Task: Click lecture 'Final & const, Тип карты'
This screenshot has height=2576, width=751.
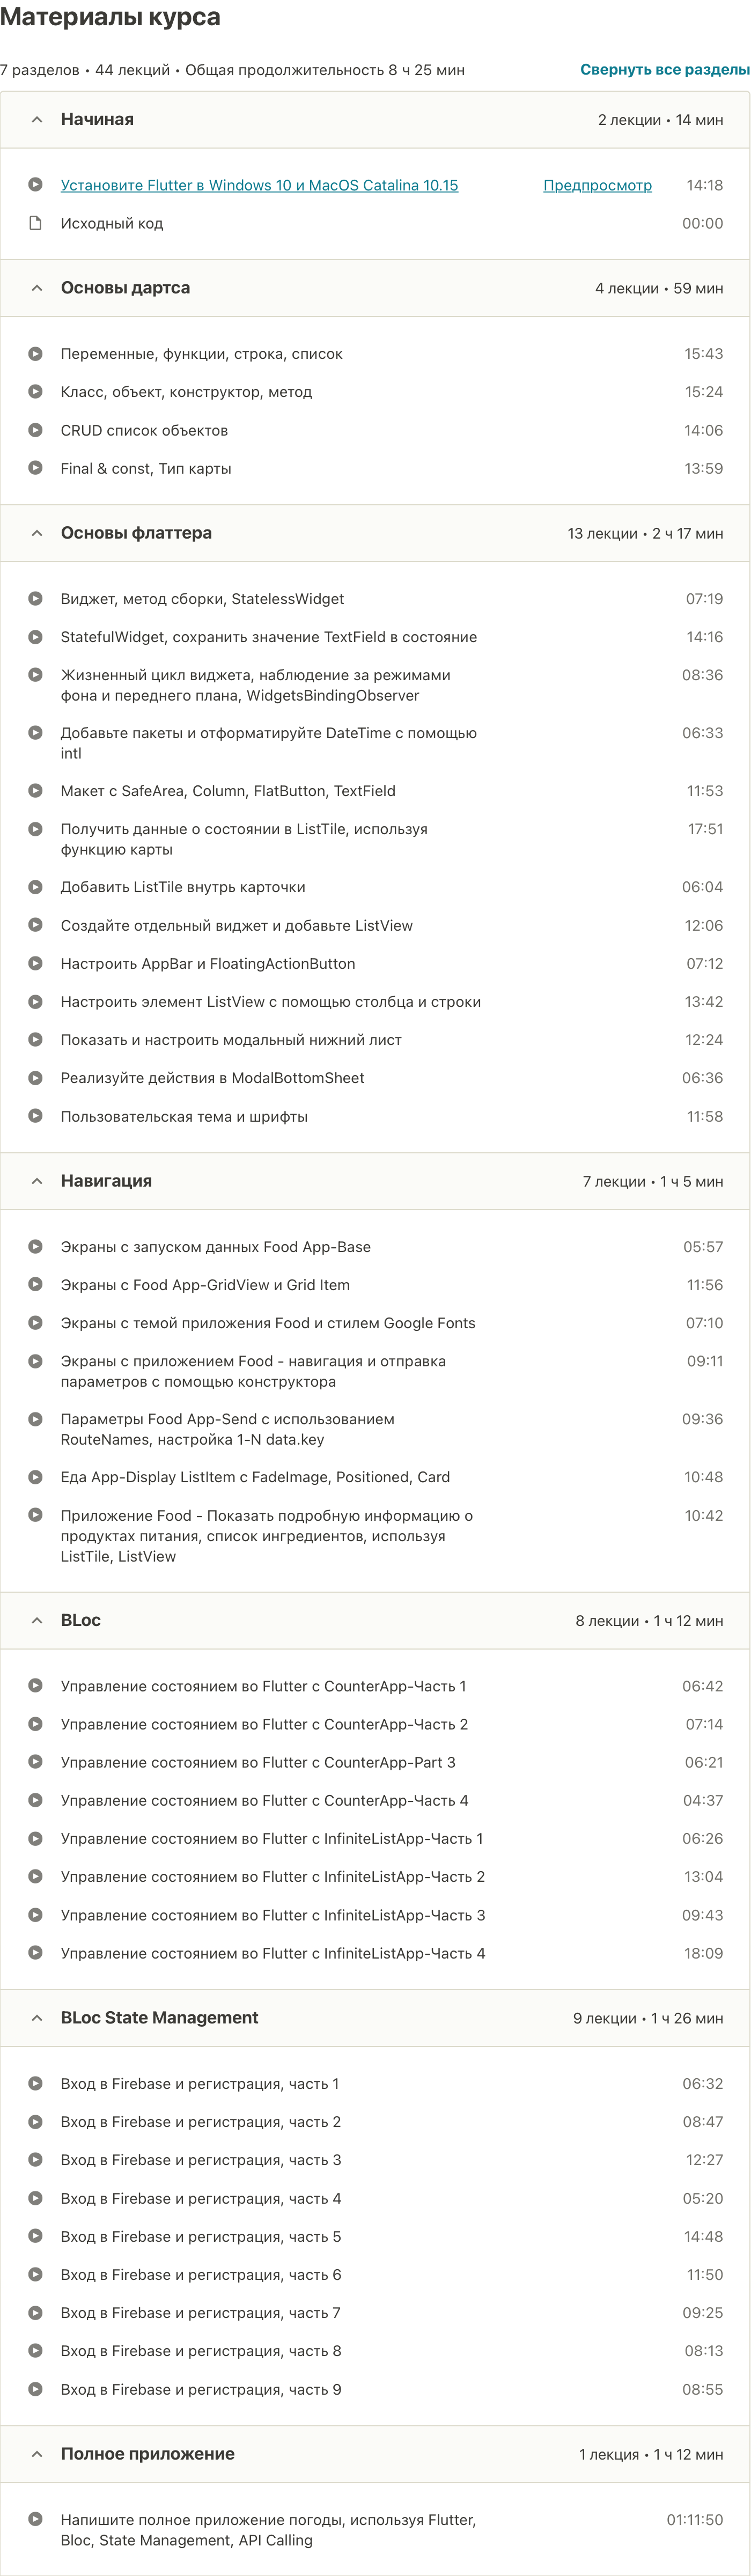Action: (144, 468)
